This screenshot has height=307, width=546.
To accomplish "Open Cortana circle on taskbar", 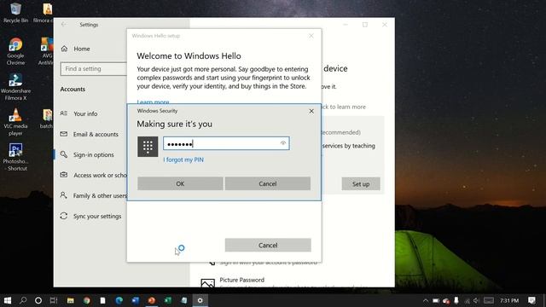I will pos(38,300).
